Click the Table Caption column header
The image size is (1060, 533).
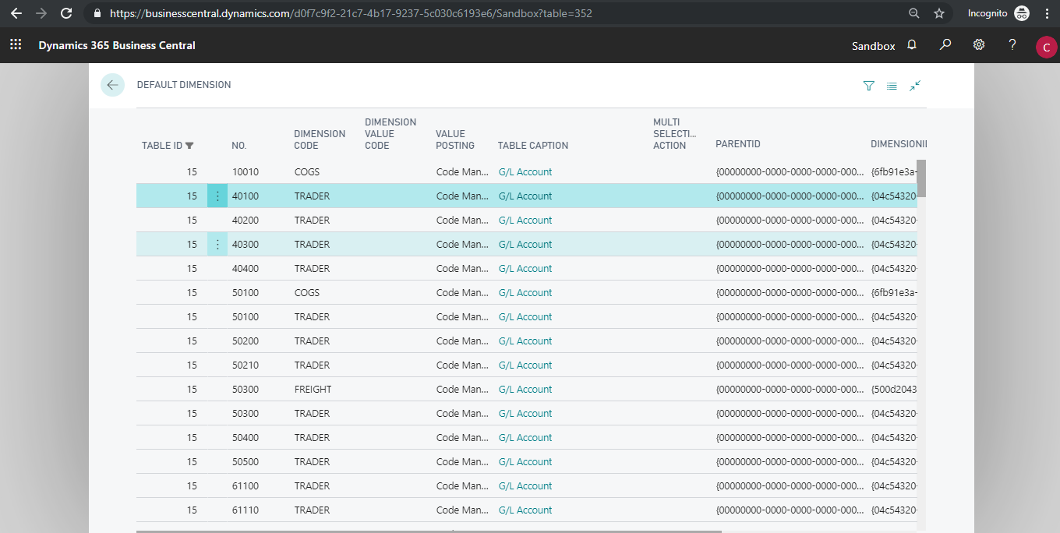[x=533, y=146]
